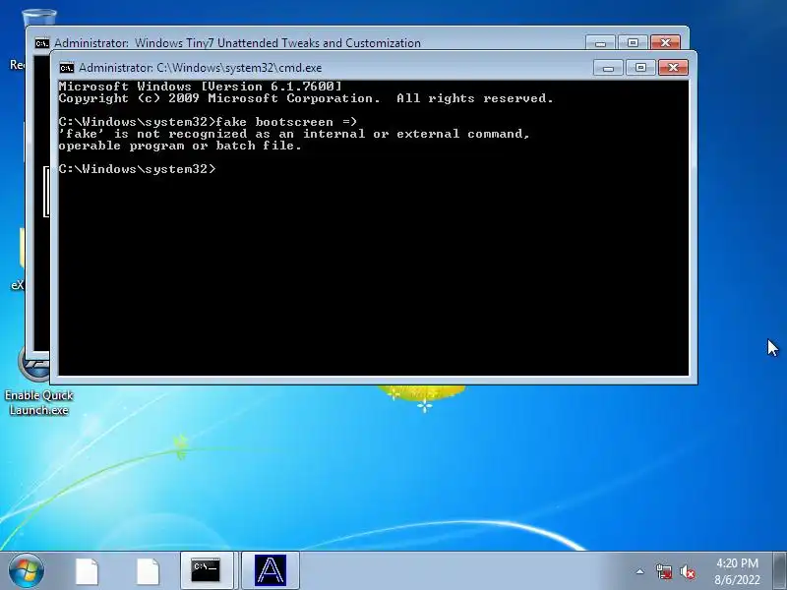Screen dimensions: 787x590
Task: Click the 'fake bootscreen =)' command line
Action: (x=208, y=122)
